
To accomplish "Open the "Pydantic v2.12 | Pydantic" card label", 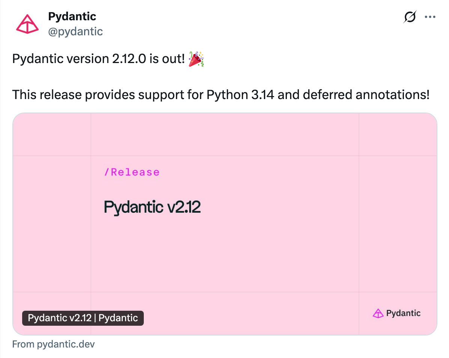I will [83, 318].
